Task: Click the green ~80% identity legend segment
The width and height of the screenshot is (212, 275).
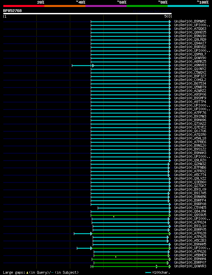Action: click(147, 6)
